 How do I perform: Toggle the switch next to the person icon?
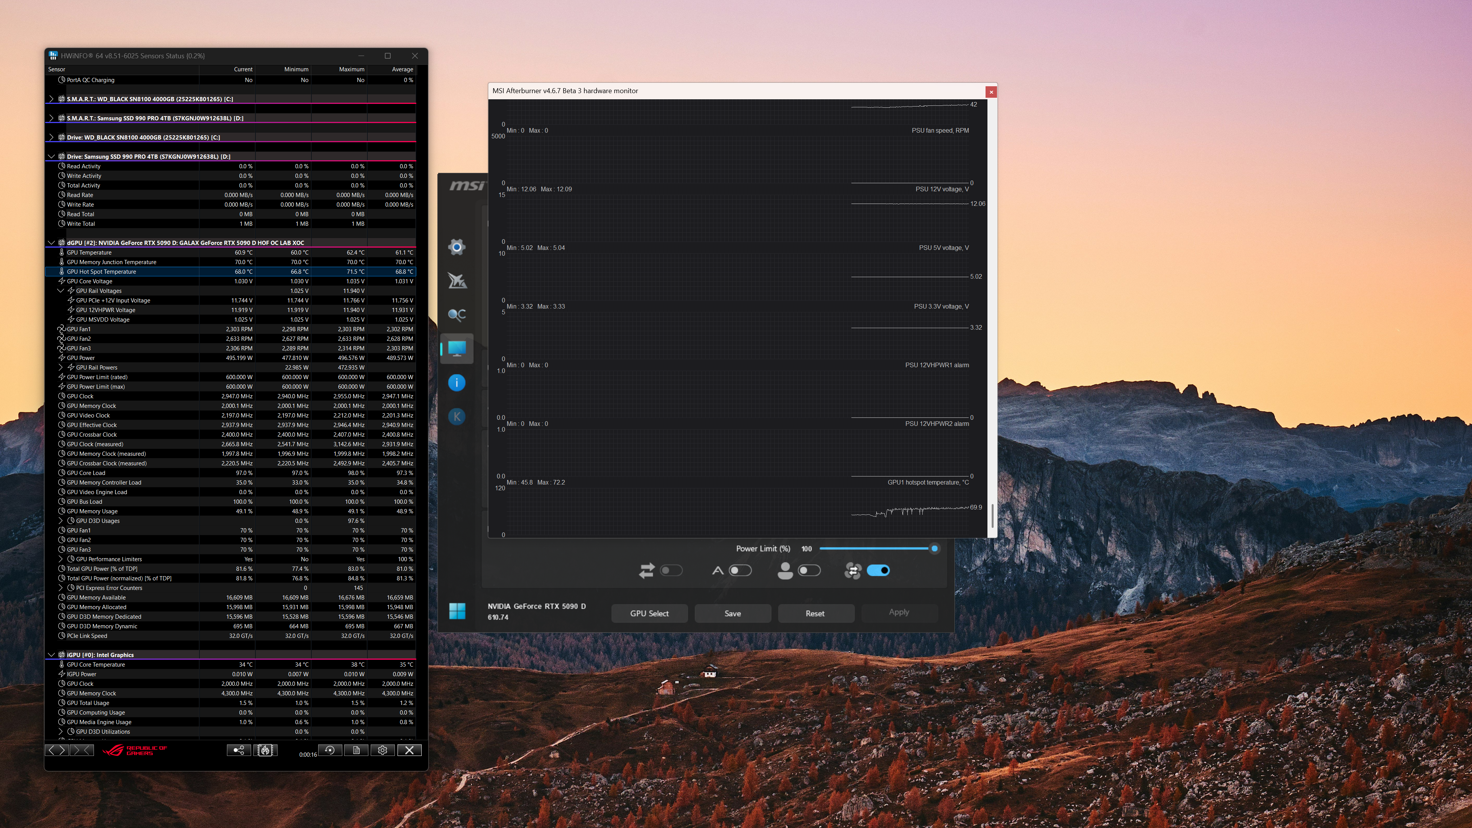(809, 570)
